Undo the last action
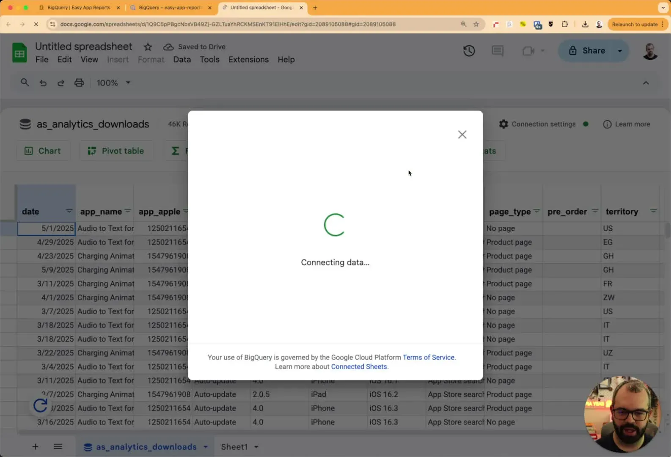The height and width of the screenshot is (457, 671). point(43,83)
